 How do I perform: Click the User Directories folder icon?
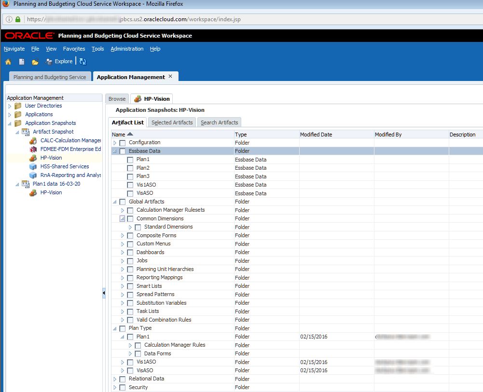click(18, 106)
